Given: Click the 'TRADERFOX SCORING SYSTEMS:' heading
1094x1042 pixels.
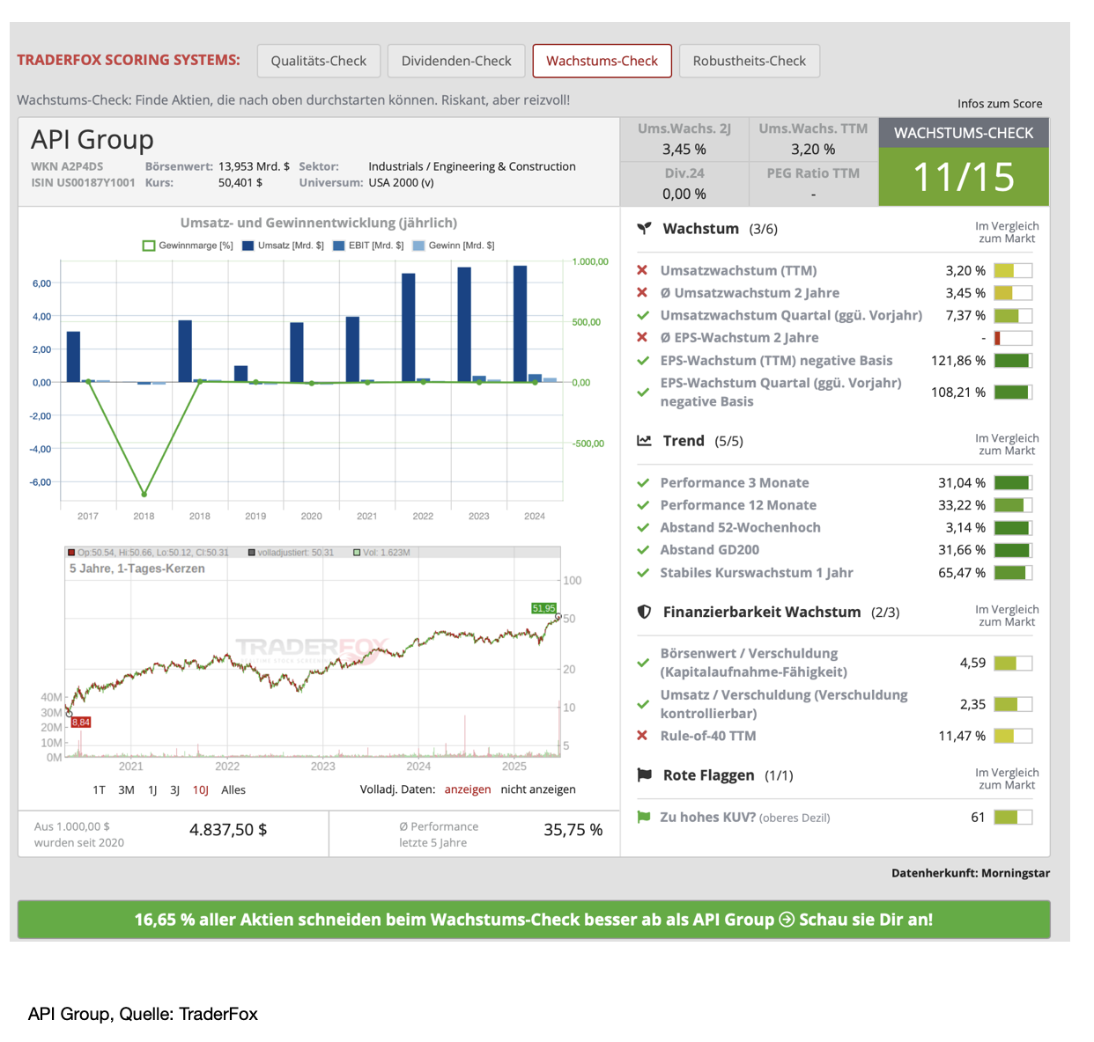Looking at the screenshot, I should 129,60.
